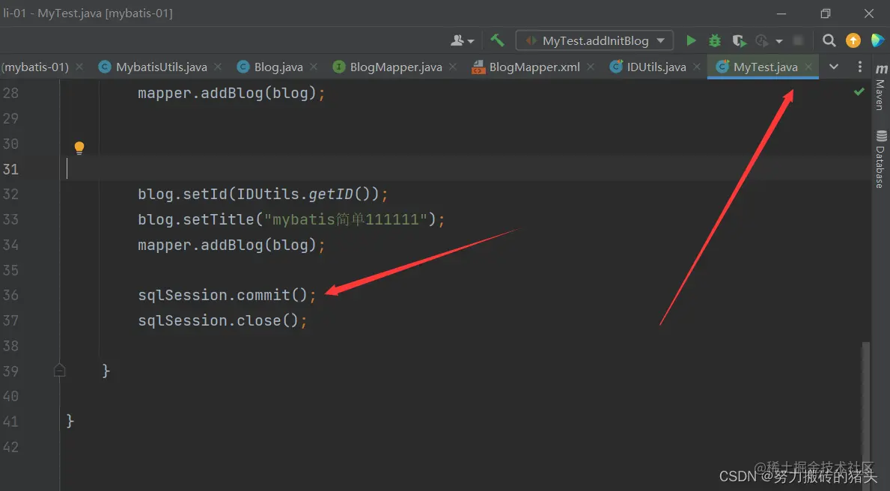Open the Maven tool window
Viewport: 890px width, 491px height.
(880, 88)
